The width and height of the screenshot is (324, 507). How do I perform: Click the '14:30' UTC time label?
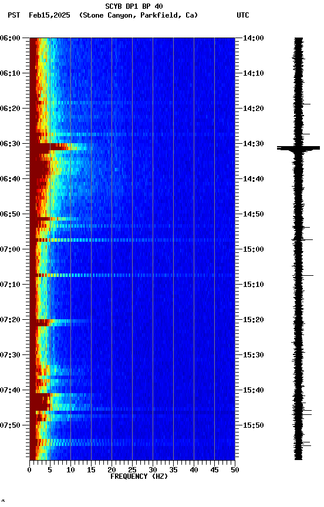pyautogui.click(x=254, y=144)
